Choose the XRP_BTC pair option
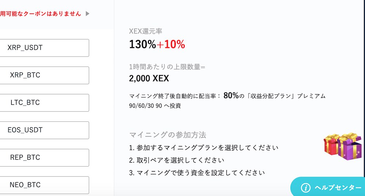 point(44,75)
